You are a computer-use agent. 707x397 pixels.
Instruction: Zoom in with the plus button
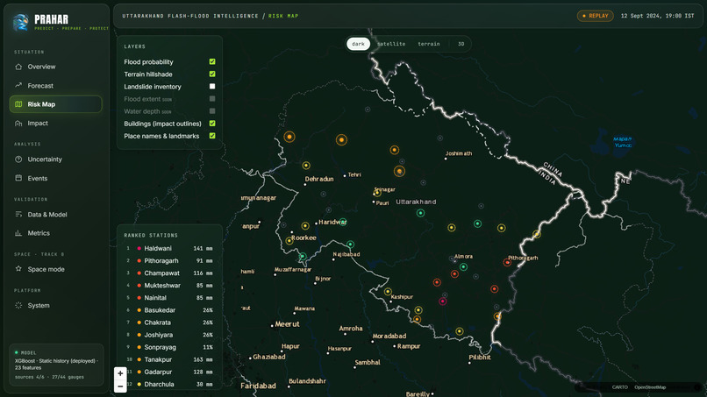pyautogui.click(x=120, y=373)
